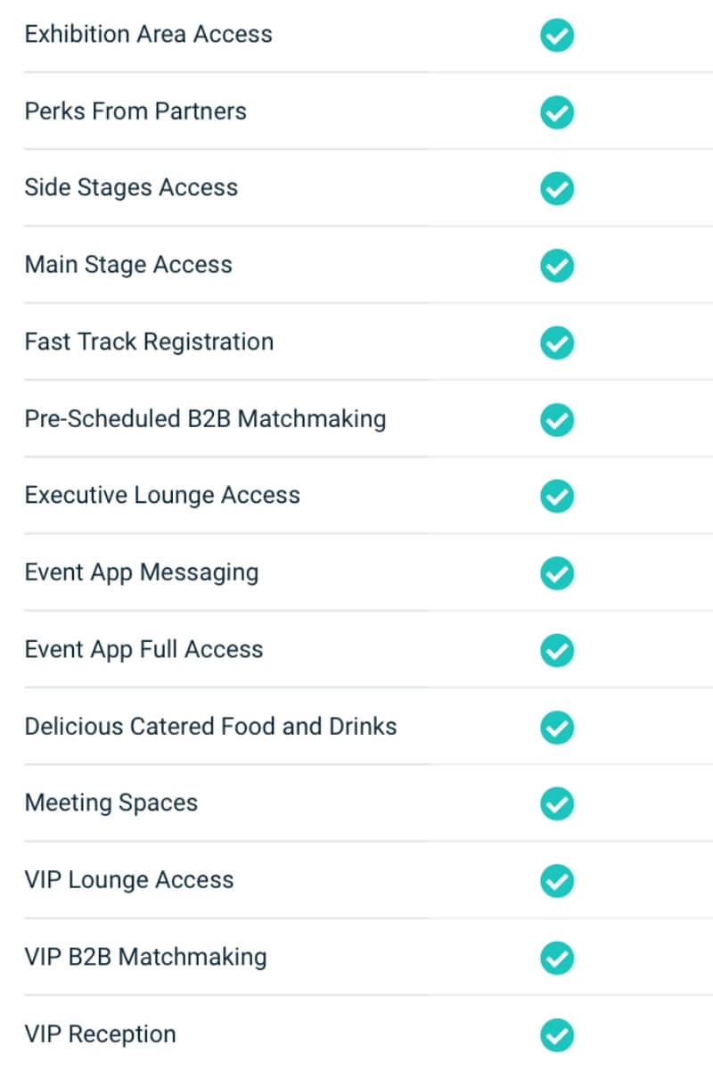Viewport: 713px width, 1070px height.
Task: Select the "Fast Track Registration" text
Action: pos(149,342)
